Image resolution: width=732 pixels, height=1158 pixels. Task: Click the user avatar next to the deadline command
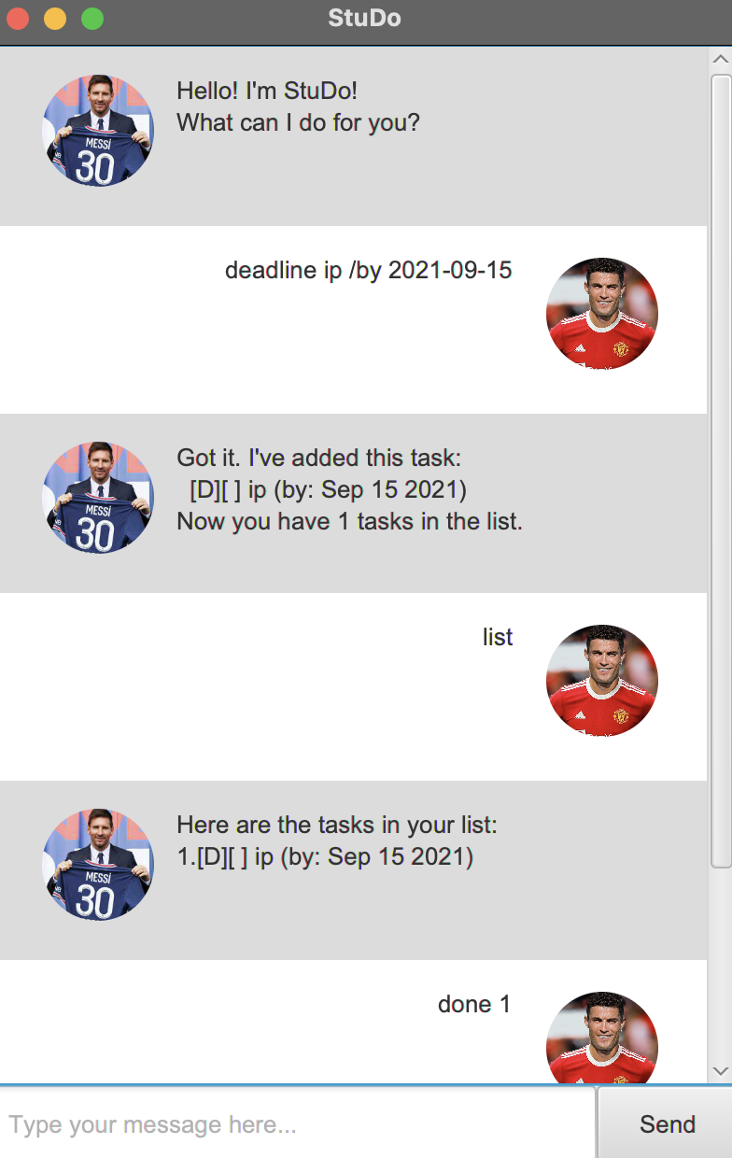(x=602, y=314)
